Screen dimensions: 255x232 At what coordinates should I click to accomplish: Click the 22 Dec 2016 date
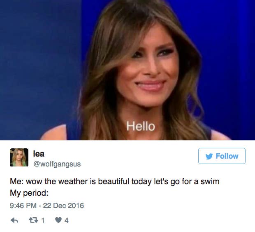[x=63, y=206]
